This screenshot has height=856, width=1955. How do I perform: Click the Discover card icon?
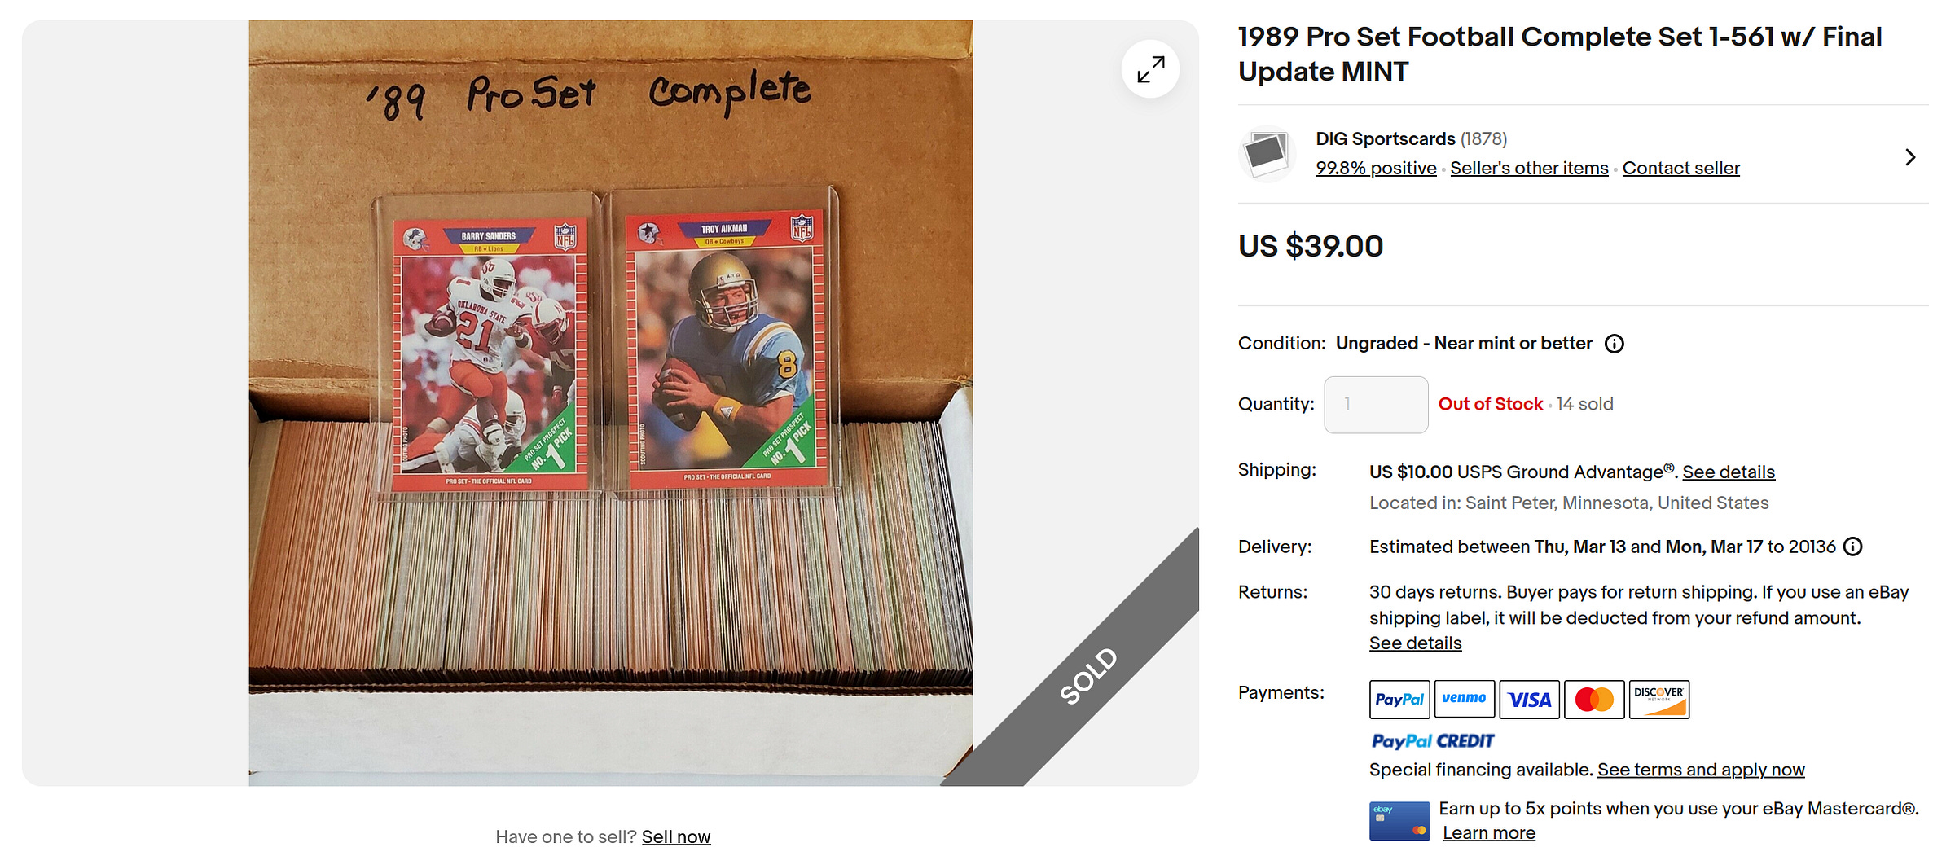tap(1659, 699)
